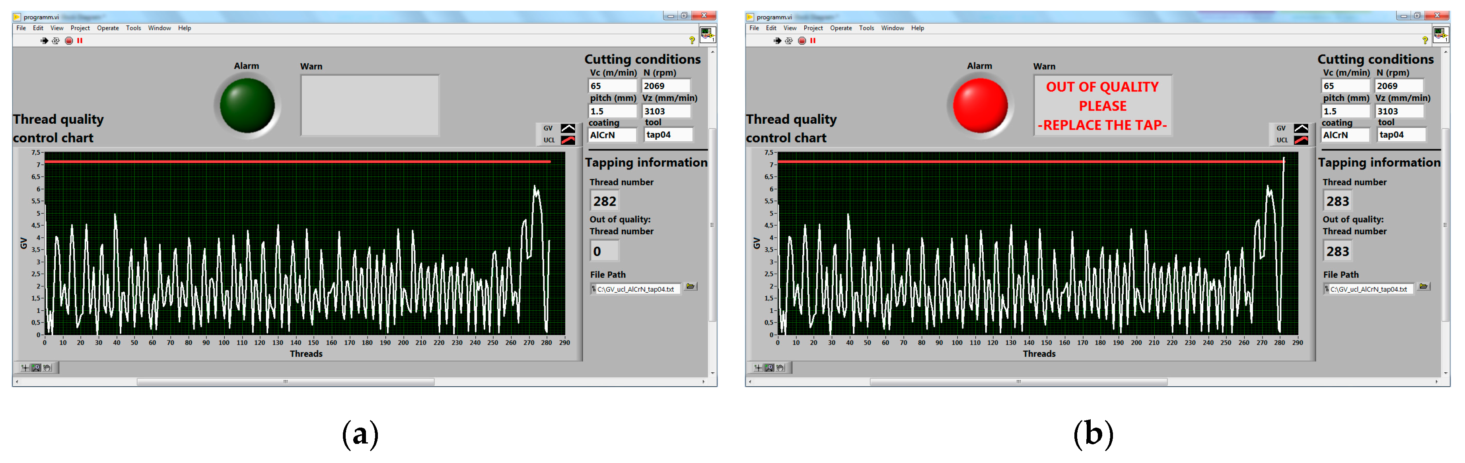Viewport: 1465px width, 463px height.
Task: Click the Pause button in right window (b)
Action: click(x=813, y=41)
